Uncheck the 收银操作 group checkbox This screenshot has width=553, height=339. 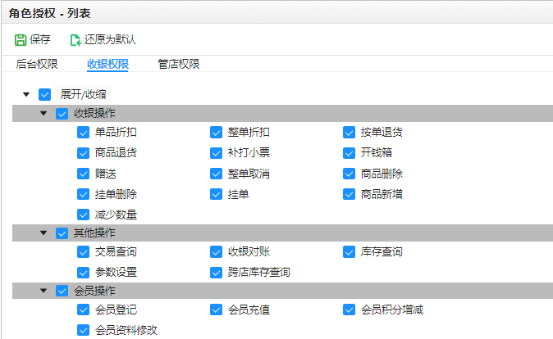(62, 113)
